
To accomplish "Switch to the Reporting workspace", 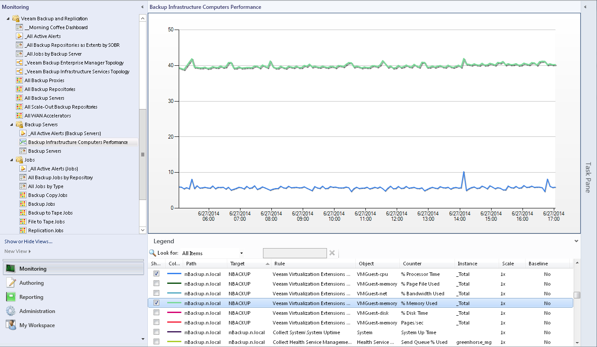I will [74, 297].
